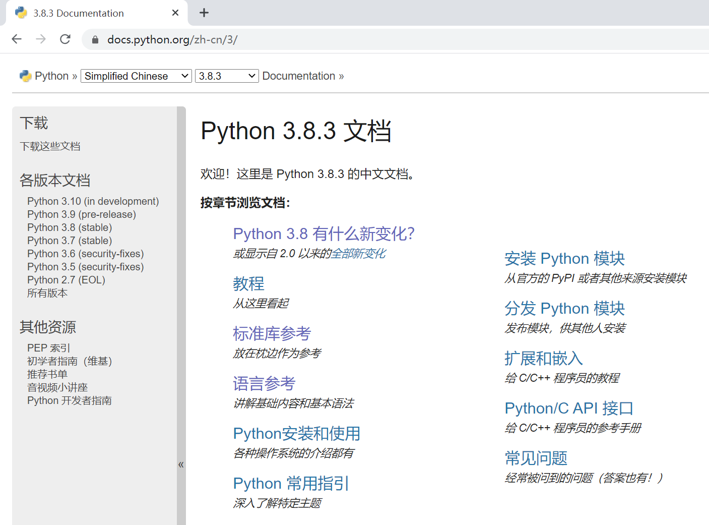Click 给 C/C++ 程序员的参考手册 description
Viewport: 709px width, 525px height.
coord(573,428)
